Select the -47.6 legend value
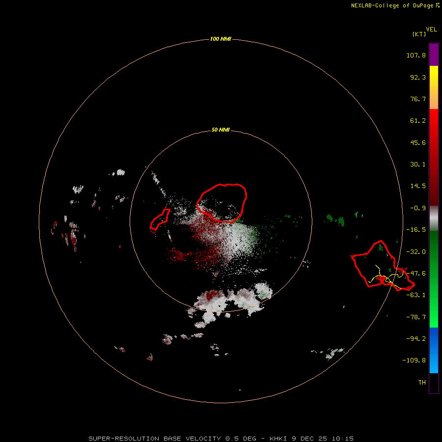The width and height of the screenshot is (442, 442). (416, 274)
